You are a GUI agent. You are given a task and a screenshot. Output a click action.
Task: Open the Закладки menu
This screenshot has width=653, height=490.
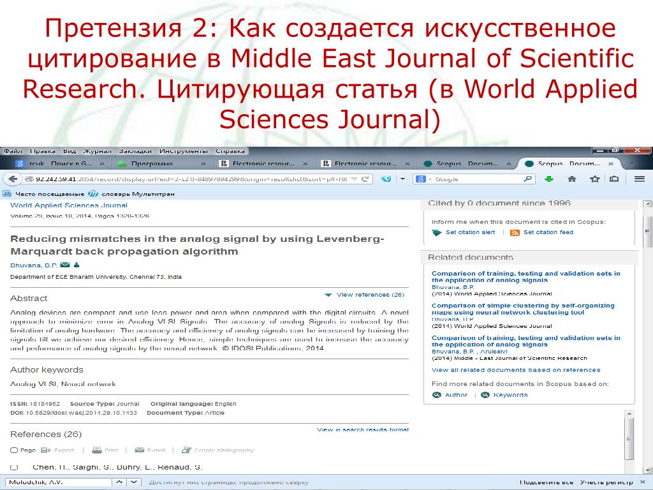click(135, 151)
